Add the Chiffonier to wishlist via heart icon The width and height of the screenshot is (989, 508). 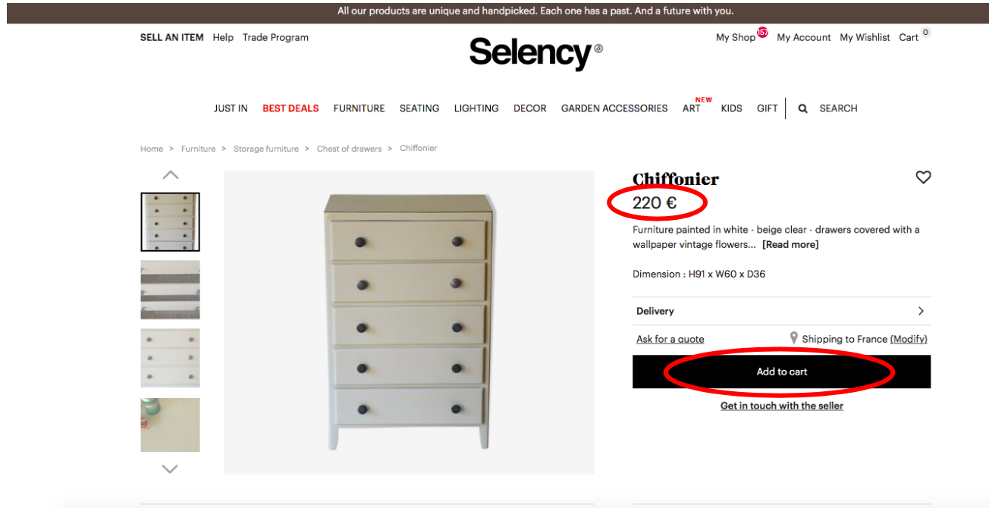click(x=923, y=177)
